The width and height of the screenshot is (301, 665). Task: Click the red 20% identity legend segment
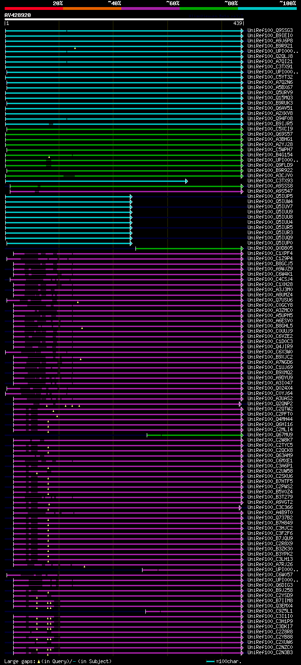(x=34, y=8)
